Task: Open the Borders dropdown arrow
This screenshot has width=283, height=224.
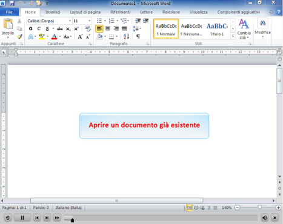Action: coord(117,36)
